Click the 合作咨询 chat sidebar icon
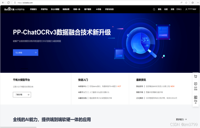 pos(195,86)
